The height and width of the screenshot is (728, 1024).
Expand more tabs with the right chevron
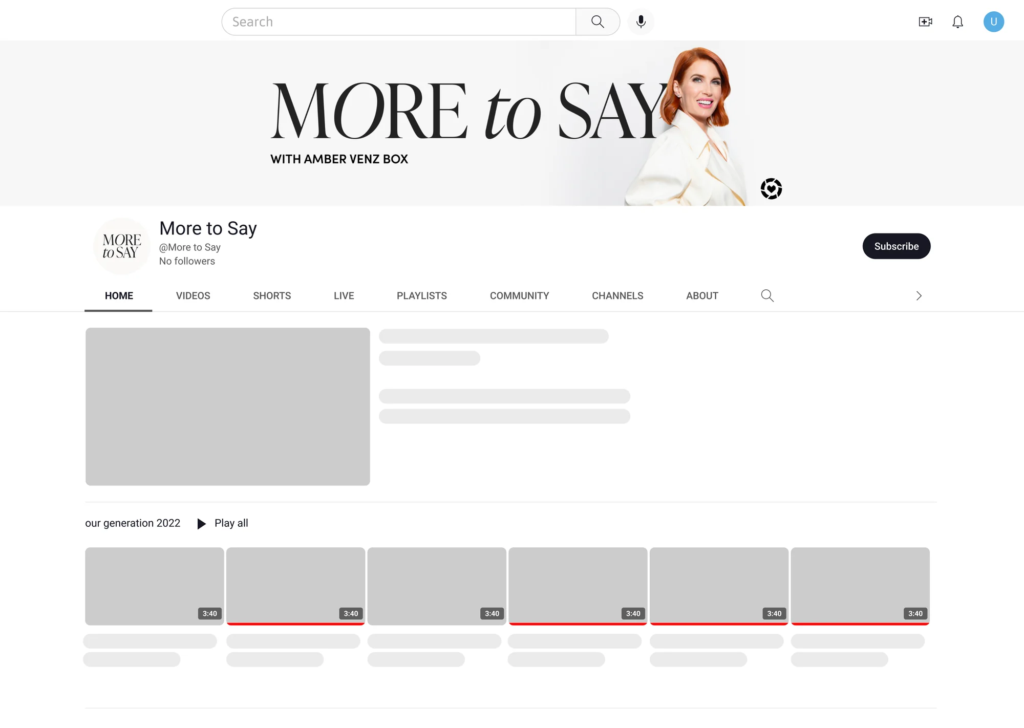pos(919,295)
